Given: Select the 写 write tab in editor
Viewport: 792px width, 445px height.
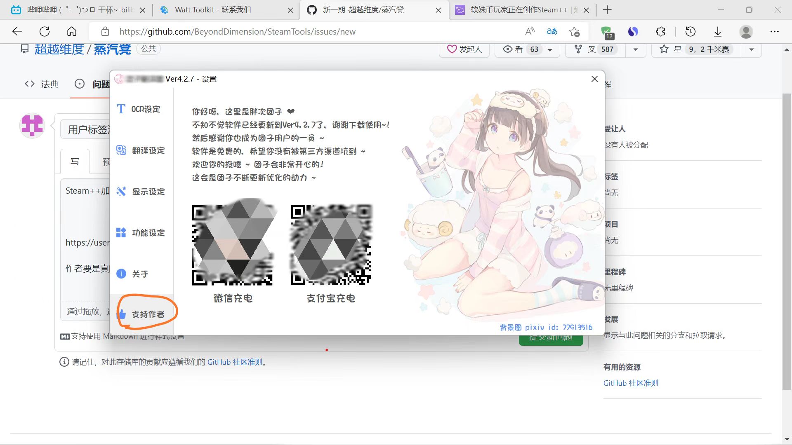Looking at the screenshot, I should pyautogui.click(x=75, y=162).
